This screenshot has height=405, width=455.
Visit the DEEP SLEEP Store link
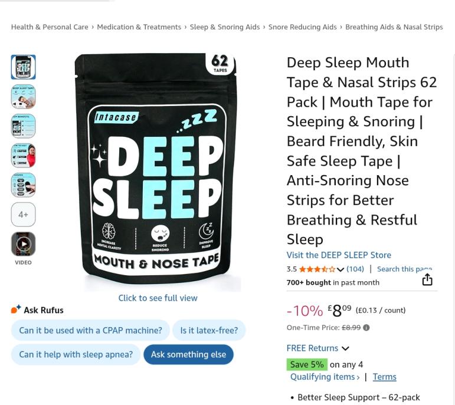(x=339, y=255)
